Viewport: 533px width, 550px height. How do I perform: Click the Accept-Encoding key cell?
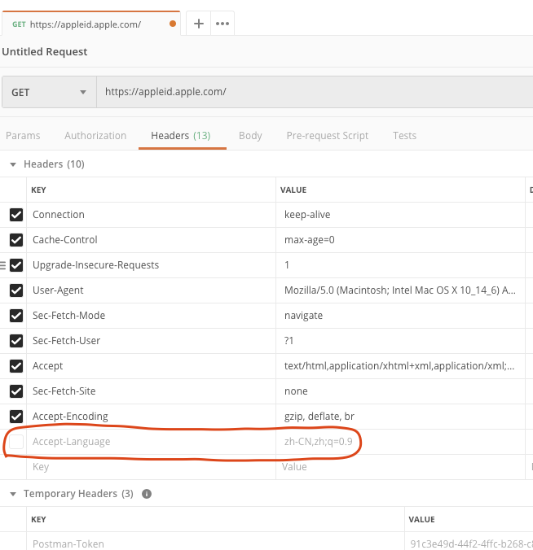(x=151, y=417)
